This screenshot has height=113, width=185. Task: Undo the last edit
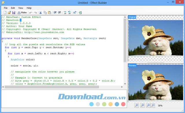click(31, 12)
